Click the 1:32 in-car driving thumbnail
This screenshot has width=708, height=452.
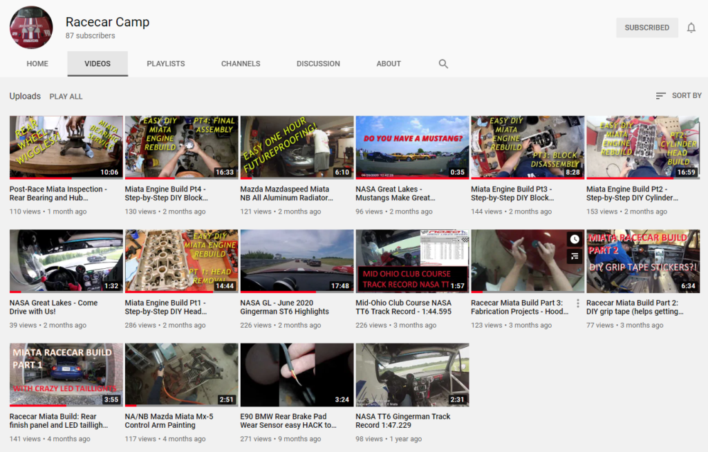[66, 261]
